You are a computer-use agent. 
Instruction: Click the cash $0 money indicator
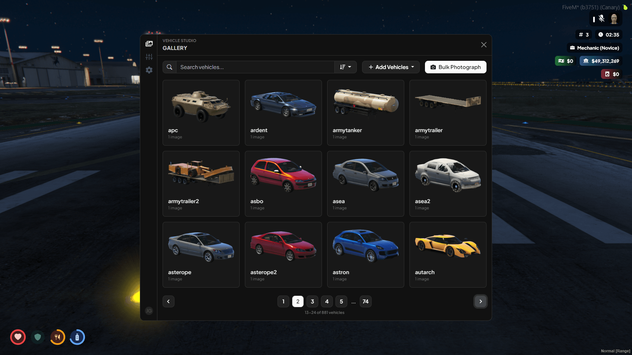[x=566, y=61]
